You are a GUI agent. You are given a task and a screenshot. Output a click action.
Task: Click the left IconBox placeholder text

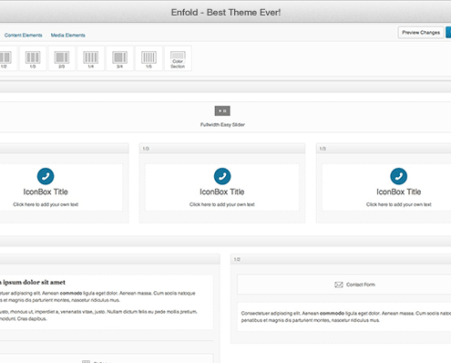(46, 204)
